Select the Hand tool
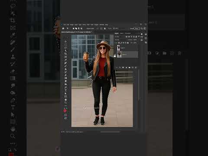Image resolution: width=208 pixels, height=156 pixels. pos(65,100)
